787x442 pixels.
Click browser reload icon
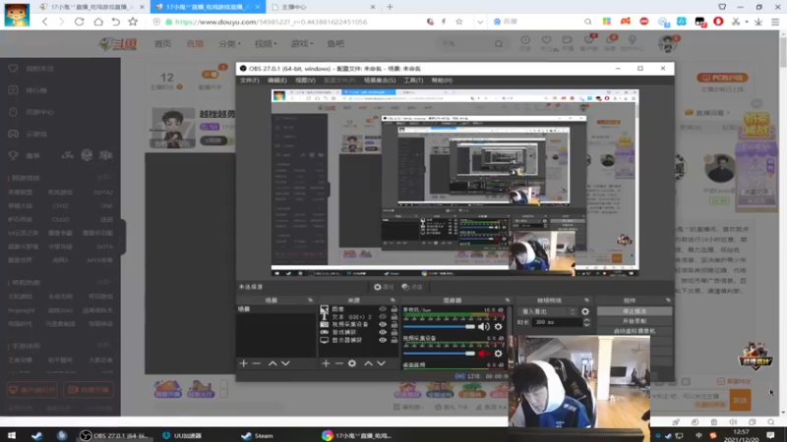click(x=80, y=22)
